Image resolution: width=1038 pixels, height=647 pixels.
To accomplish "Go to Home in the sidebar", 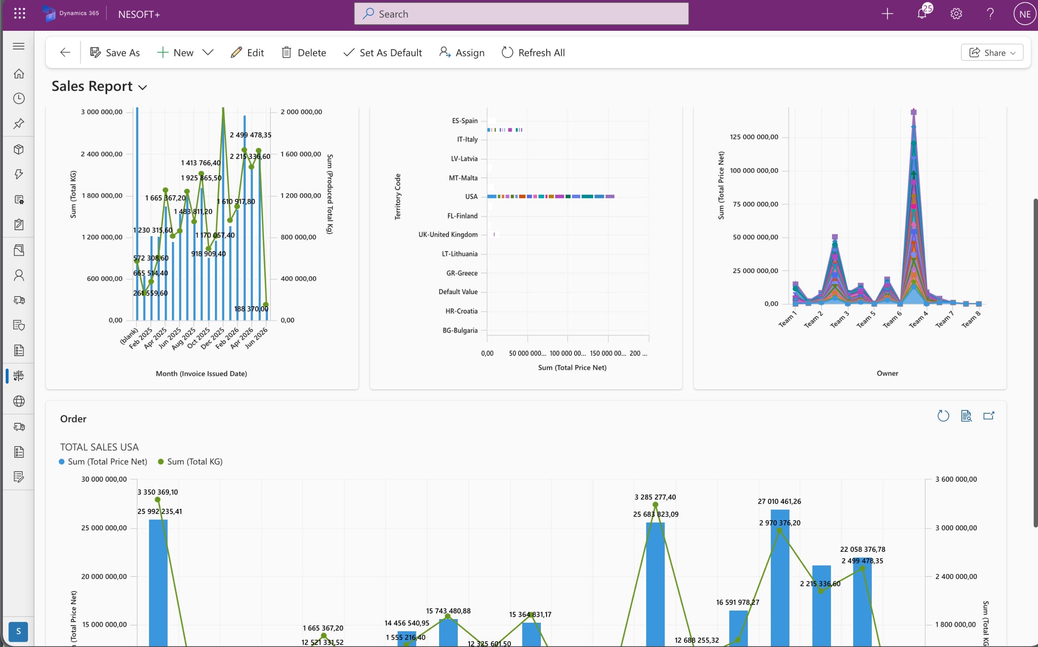I will tap(18, 74).
